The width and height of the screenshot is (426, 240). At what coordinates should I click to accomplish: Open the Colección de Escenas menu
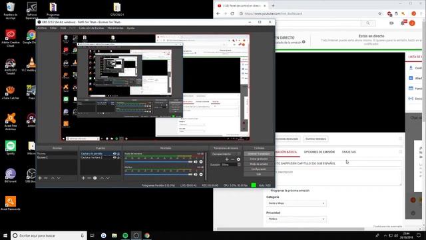[91, 28]
